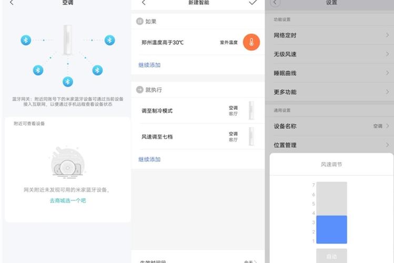
Task: Tap the 室外温度 label
Action: click(x=229, y=43)
